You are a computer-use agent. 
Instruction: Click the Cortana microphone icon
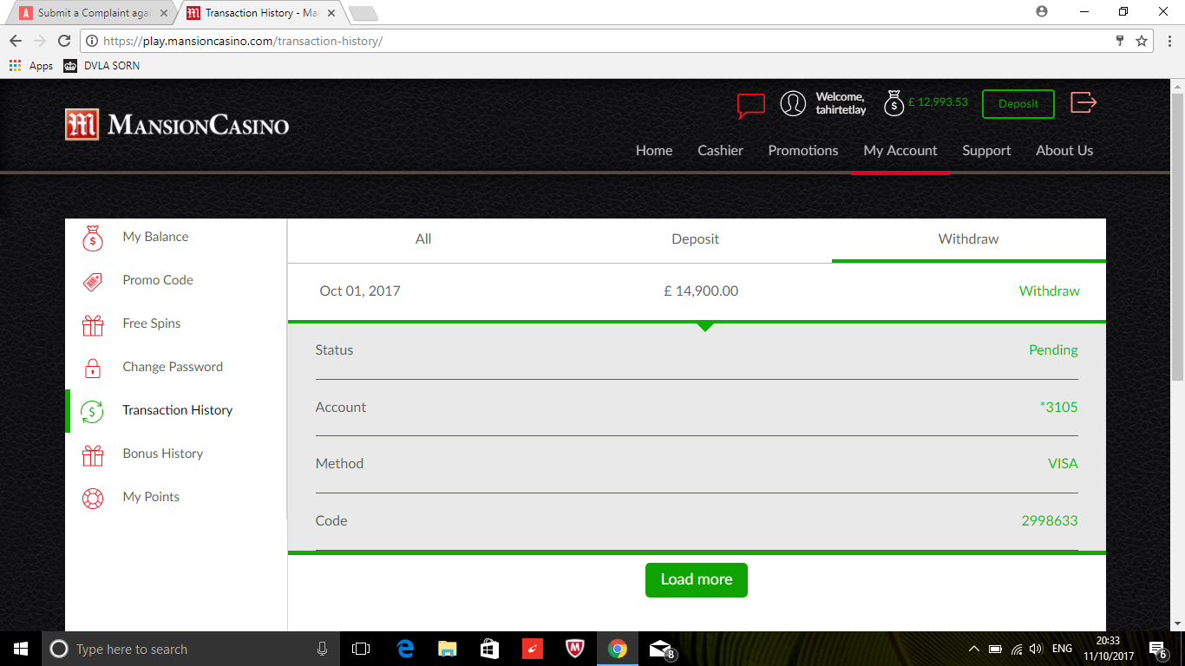point(322,649)
